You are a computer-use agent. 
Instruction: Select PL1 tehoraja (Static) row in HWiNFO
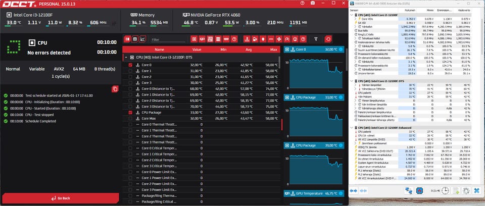tap(413, 171)
